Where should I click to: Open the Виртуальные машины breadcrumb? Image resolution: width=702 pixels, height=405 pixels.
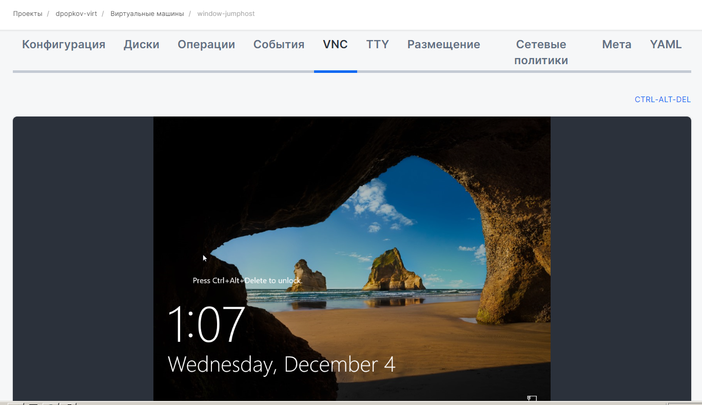pyautogui.click(x=147, y=14)
